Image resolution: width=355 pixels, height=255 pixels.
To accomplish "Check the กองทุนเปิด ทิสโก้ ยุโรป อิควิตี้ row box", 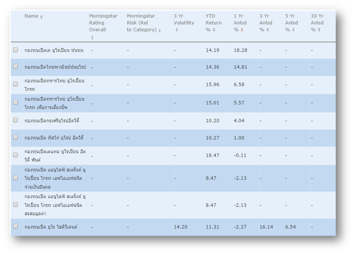I will pyautogui.click(x=16, y=137).
